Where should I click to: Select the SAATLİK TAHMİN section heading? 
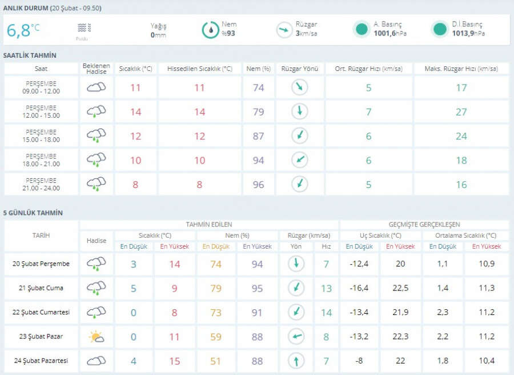coord(30,55)
